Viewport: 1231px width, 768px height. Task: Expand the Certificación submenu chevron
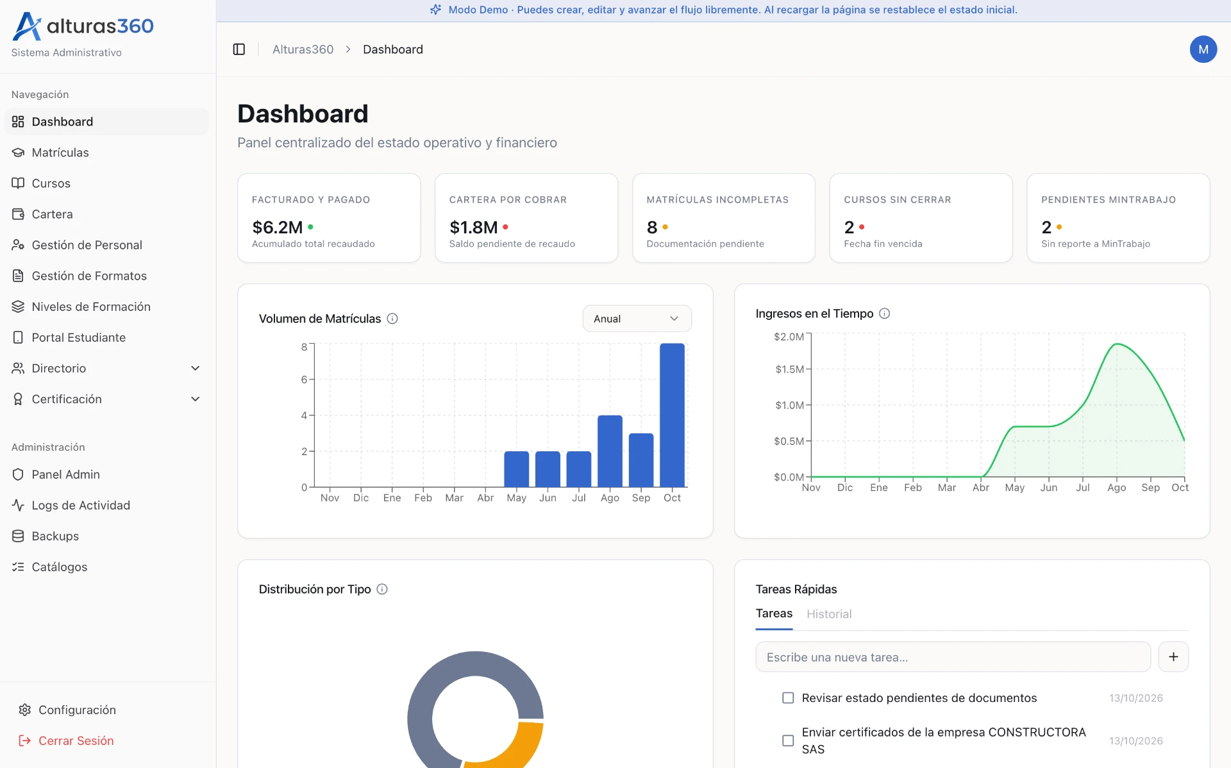coord(196,399)
